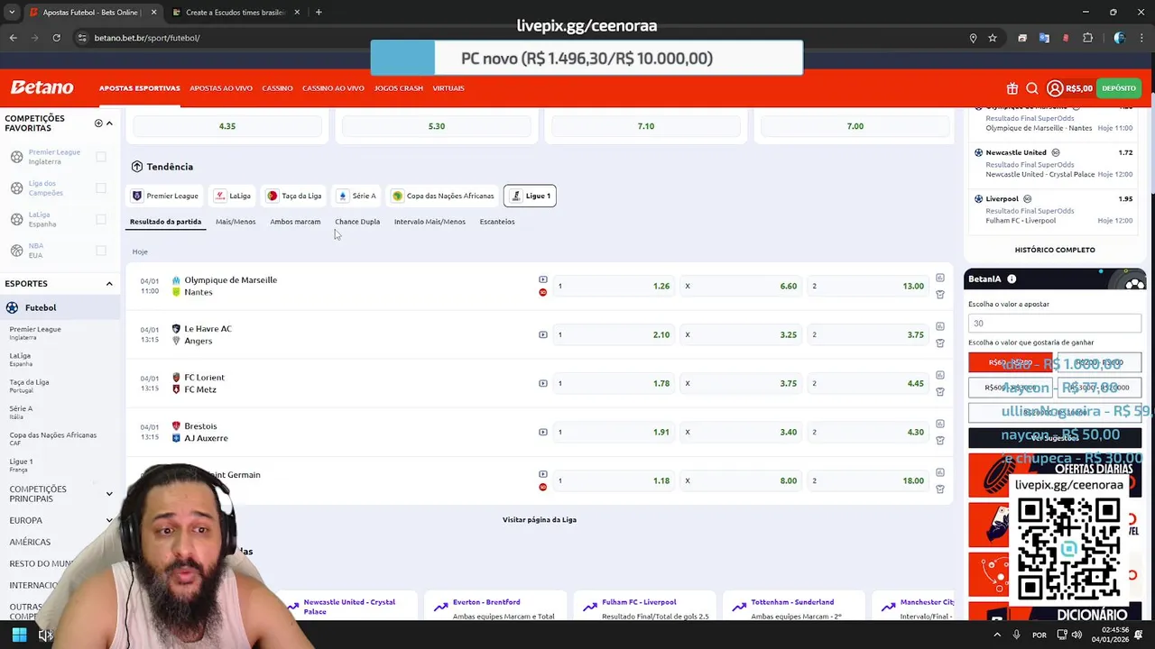
Task: Collapse the Esportes section
Action: tap(109, 284)
